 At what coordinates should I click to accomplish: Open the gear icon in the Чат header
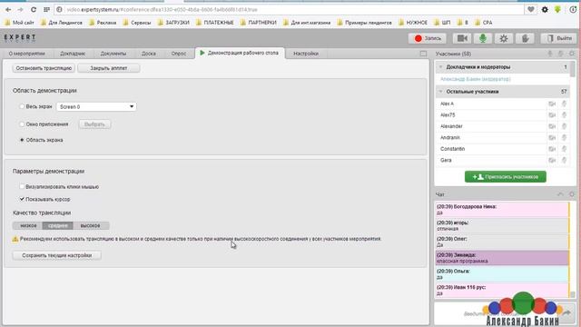click(572, 194)
